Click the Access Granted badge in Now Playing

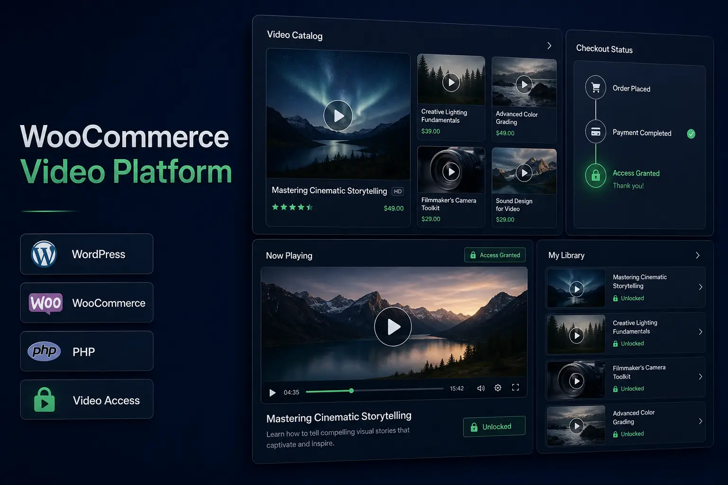pyautogui.click(x=495, y=255)
